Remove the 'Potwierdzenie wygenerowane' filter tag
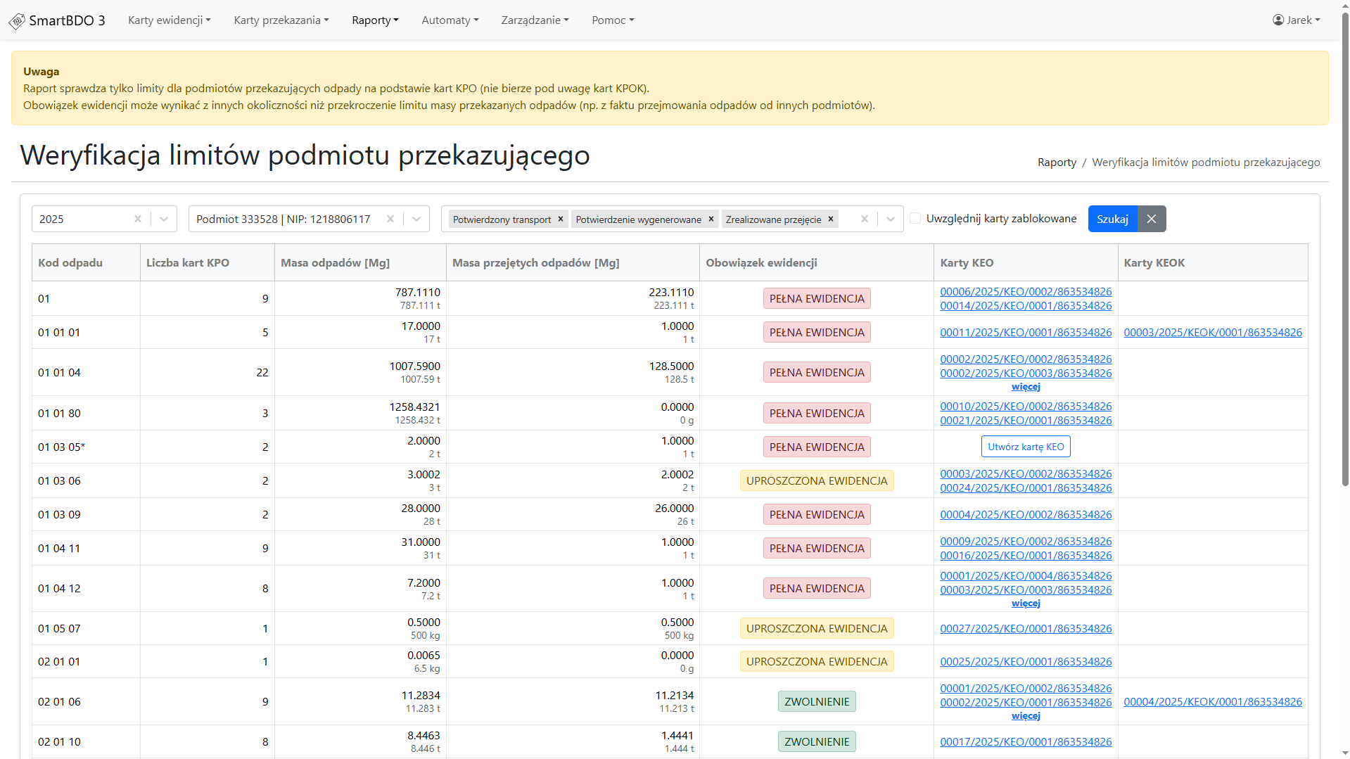The height and width of the screenshot is (759, 1350). tap(711, 219)
